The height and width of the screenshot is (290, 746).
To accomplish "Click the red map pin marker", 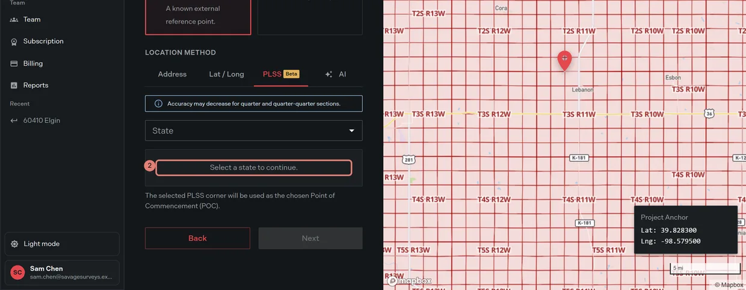I will [564, 60].
